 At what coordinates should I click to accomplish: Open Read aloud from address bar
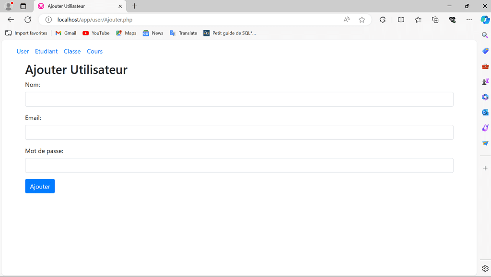(346, 20)
